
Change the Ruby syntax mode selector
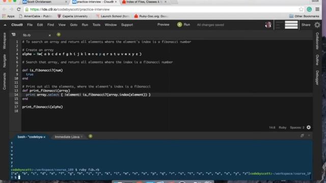[x=282, y=128]
